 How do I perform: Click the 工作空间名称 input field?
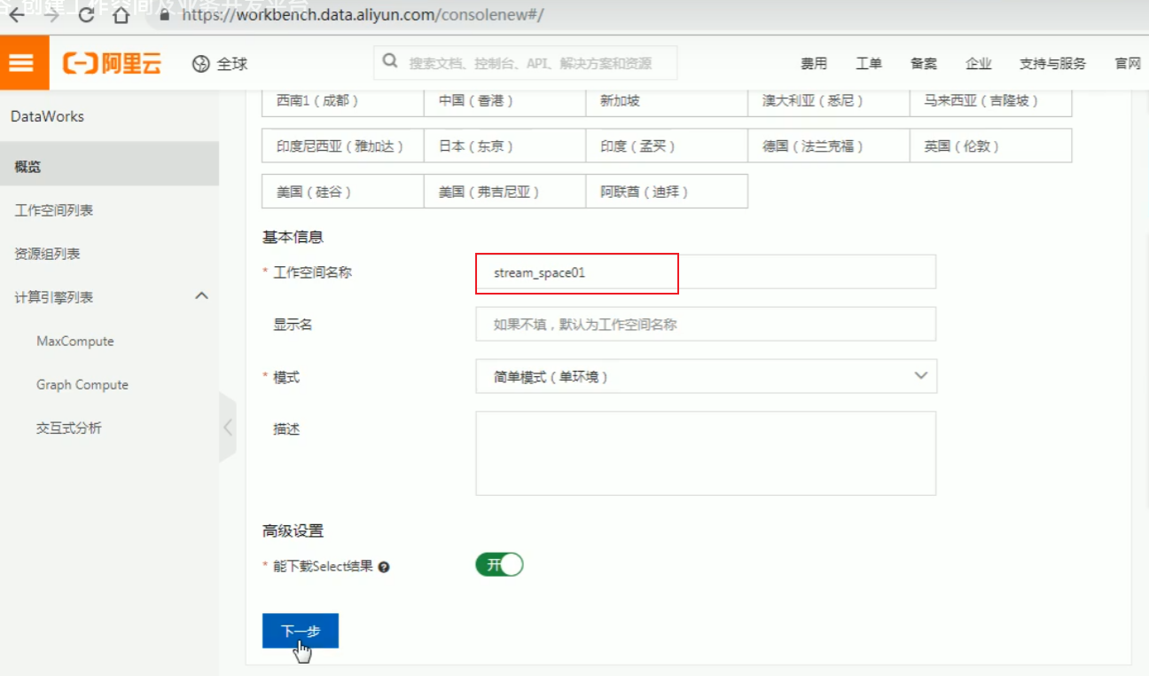pos(706,272)
